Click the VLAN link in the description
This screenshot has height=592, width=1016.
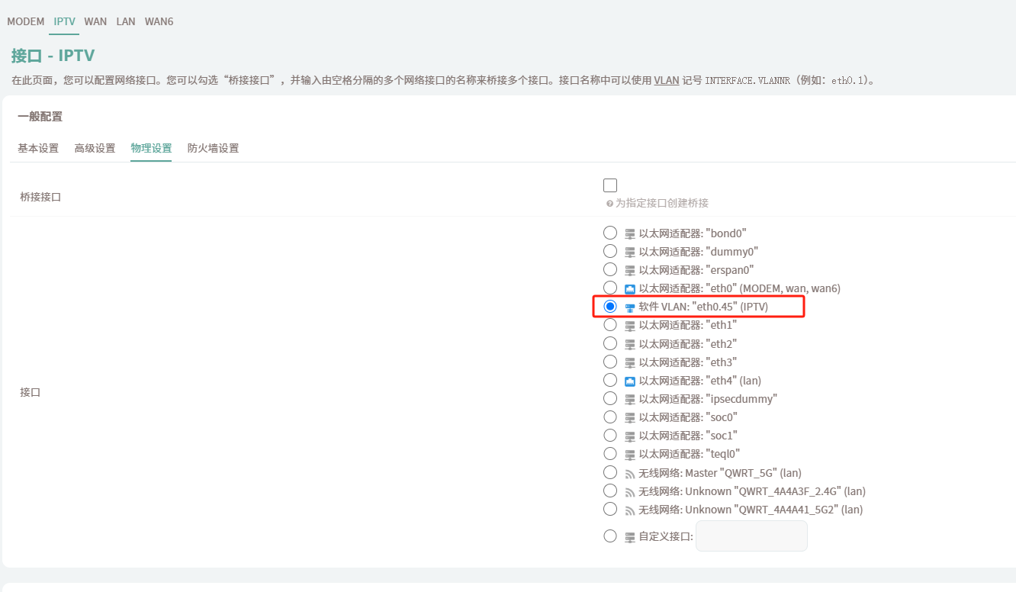[666, 80]
